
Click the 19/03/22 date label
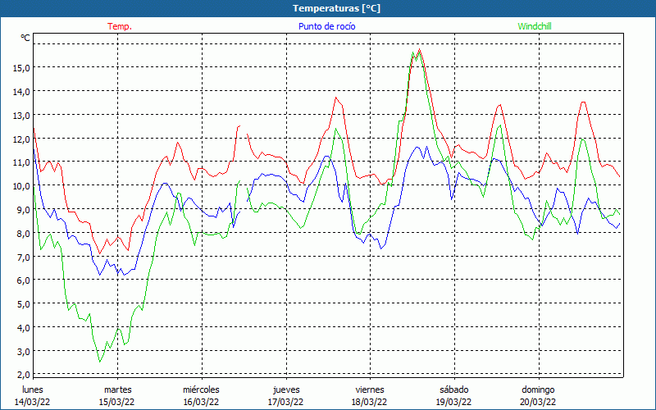click(x=454, y=402)
